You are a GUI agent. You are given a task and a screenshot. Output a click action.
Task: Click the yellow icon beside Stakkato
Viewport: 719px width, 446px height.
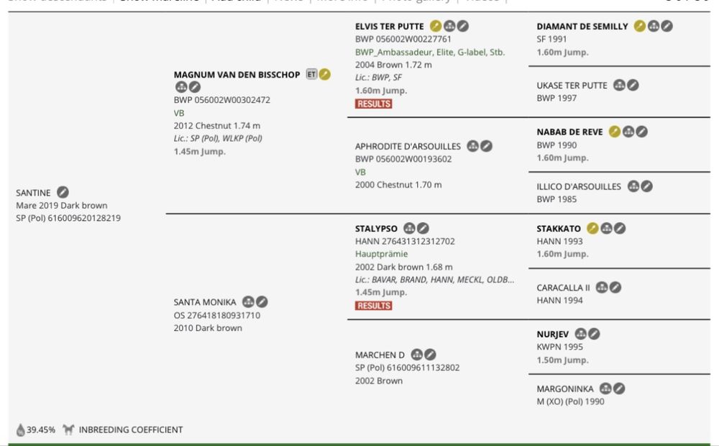[593, 229]
